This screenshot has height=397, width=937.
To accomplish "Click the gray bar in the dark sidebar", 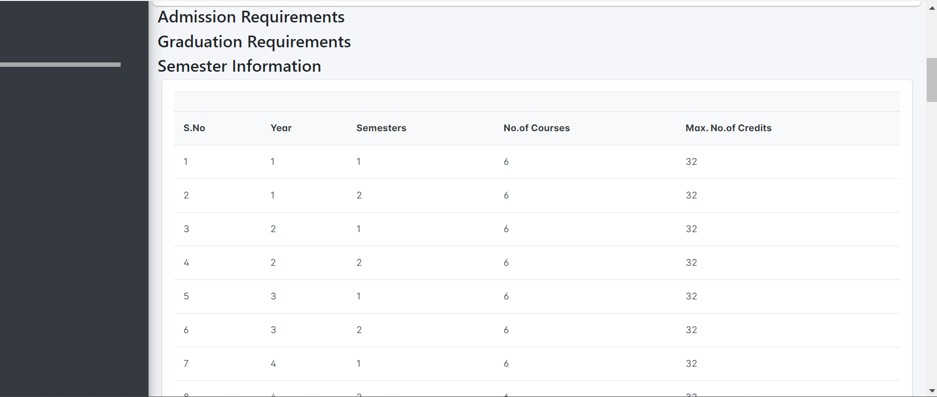I will [60, 64].
